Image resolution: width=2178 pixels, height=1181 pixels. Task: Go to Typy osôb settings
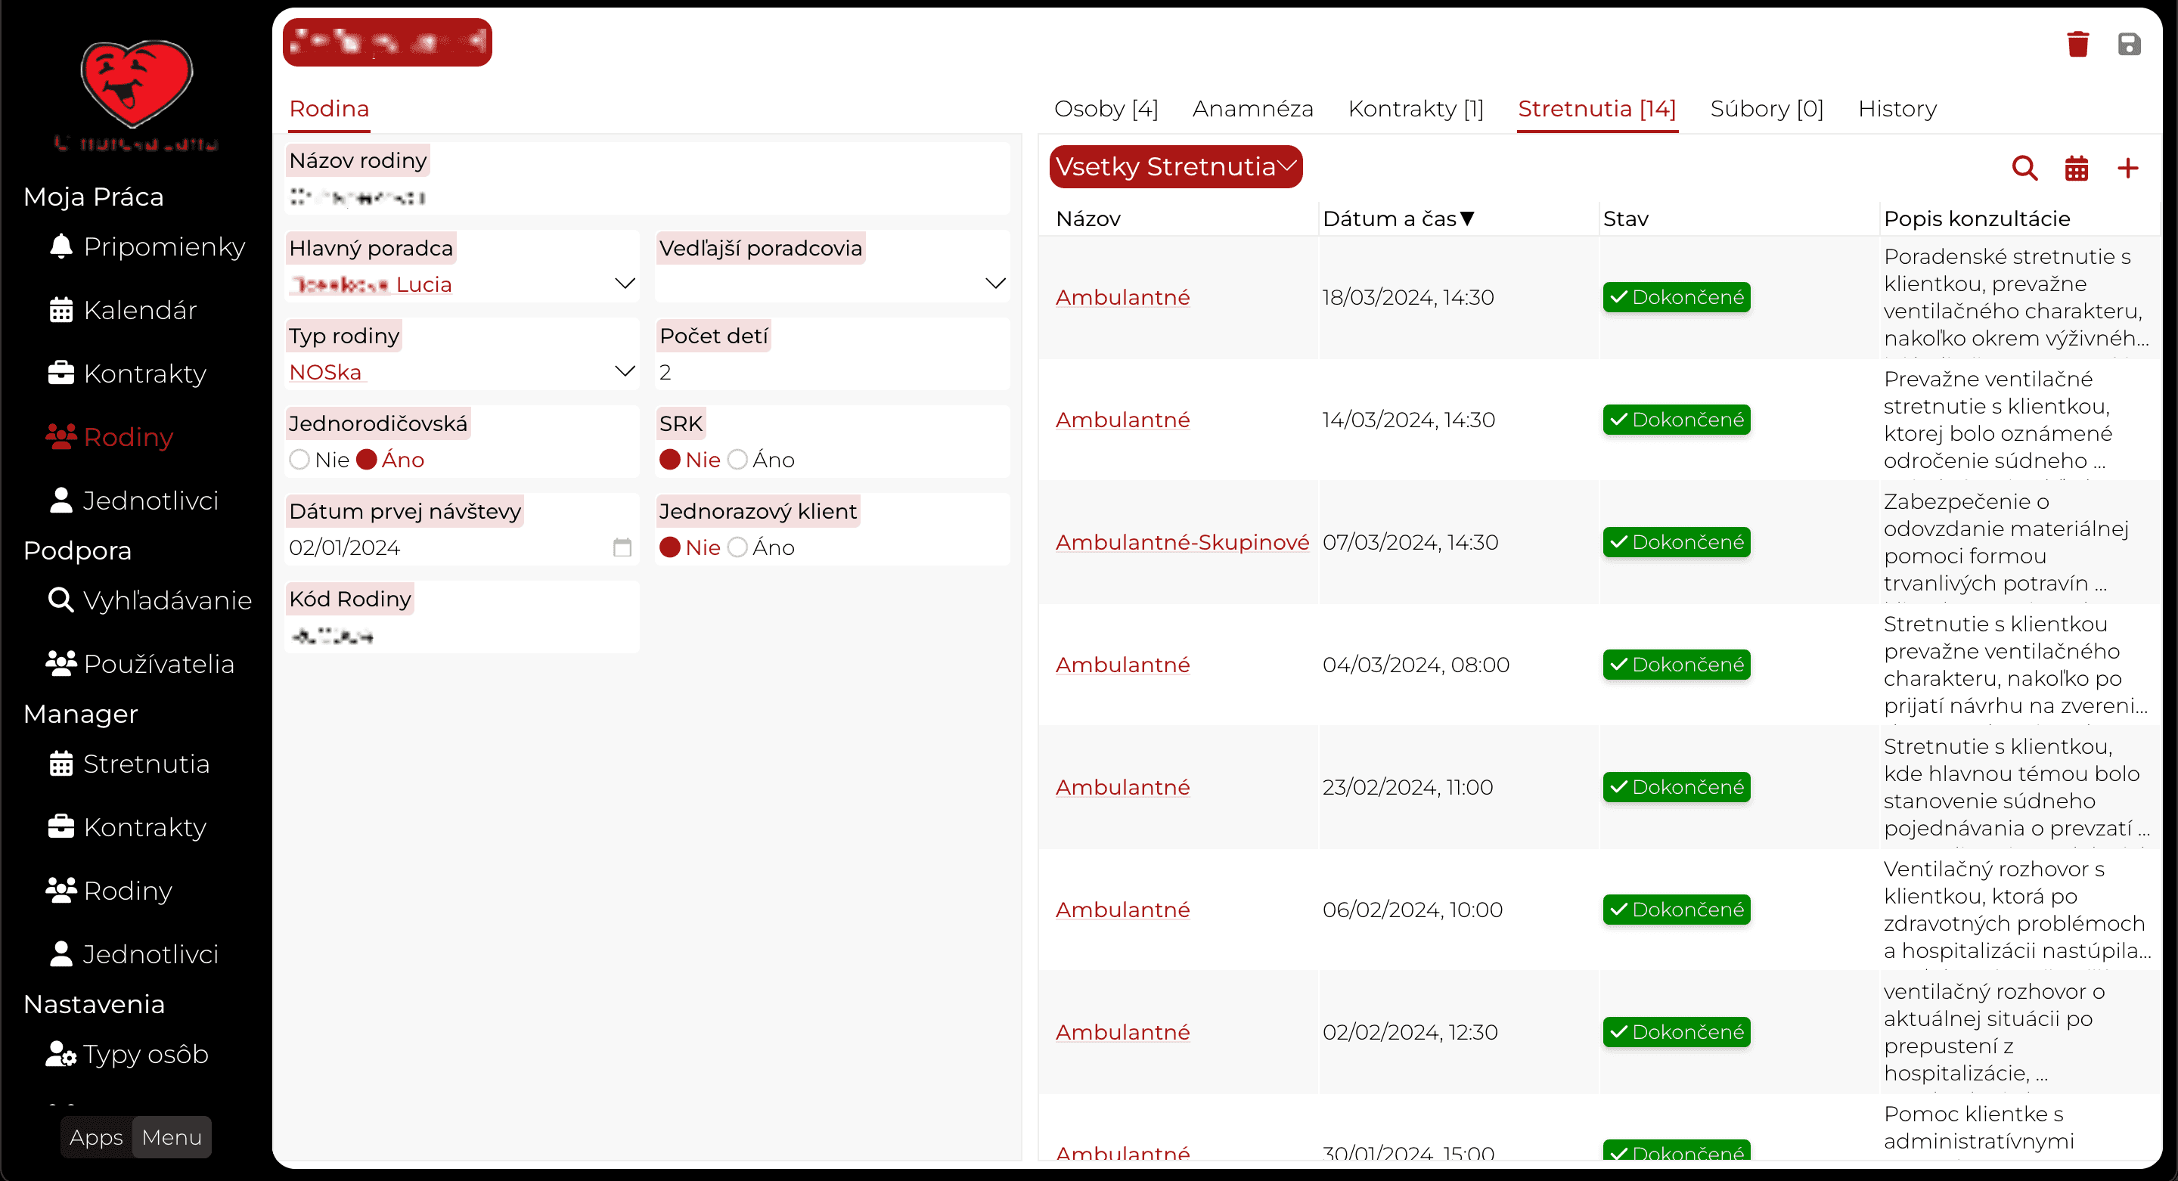(x=128, y=1054)
